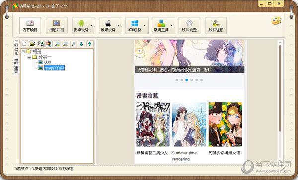Click the WIN设备 Windows icon button
The height and width of the screenshot is (180, 298).
pos(135,26)
